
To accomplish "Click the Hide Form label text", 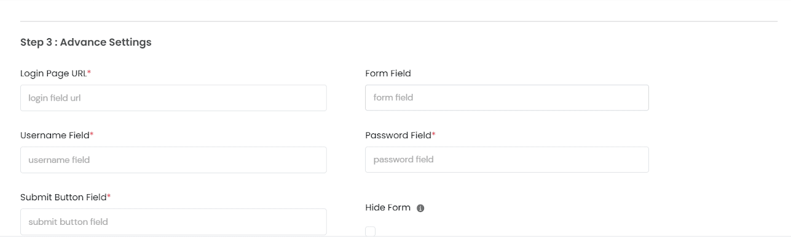I will (x=388, y=208).
